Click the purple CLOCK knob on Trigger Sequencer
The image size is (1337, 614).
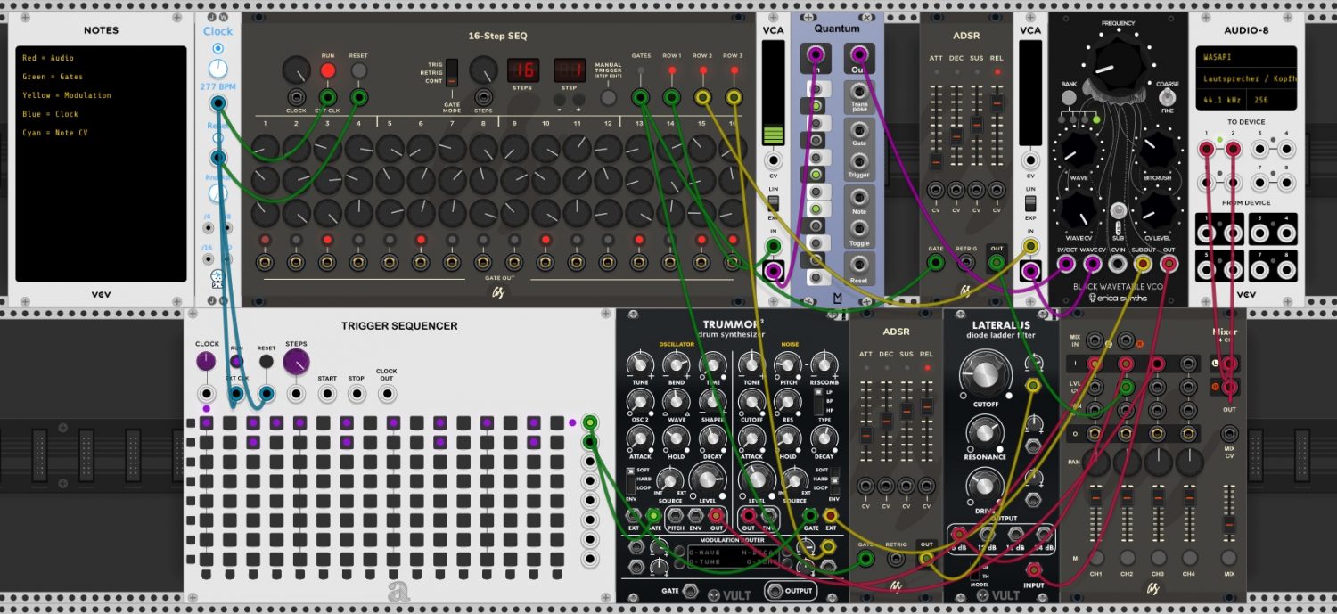click(x=206, y=361)
